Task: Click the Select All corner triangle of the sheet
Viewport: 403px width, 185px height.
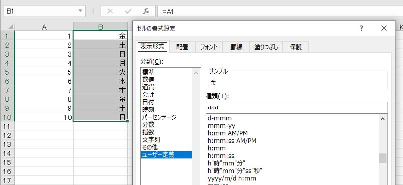Action: [11, 27]
